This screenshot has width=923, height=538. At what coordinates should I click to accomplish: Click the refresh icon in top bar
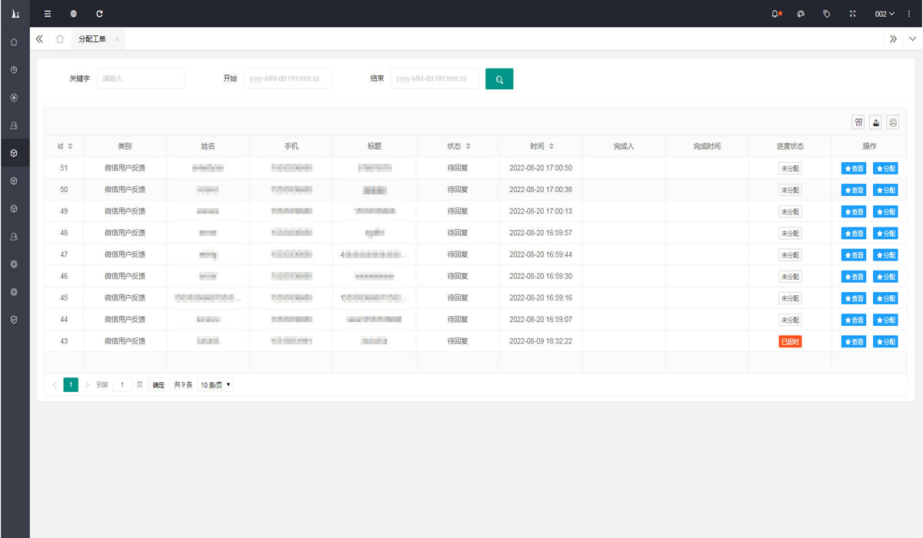click(x=99, y=14)
